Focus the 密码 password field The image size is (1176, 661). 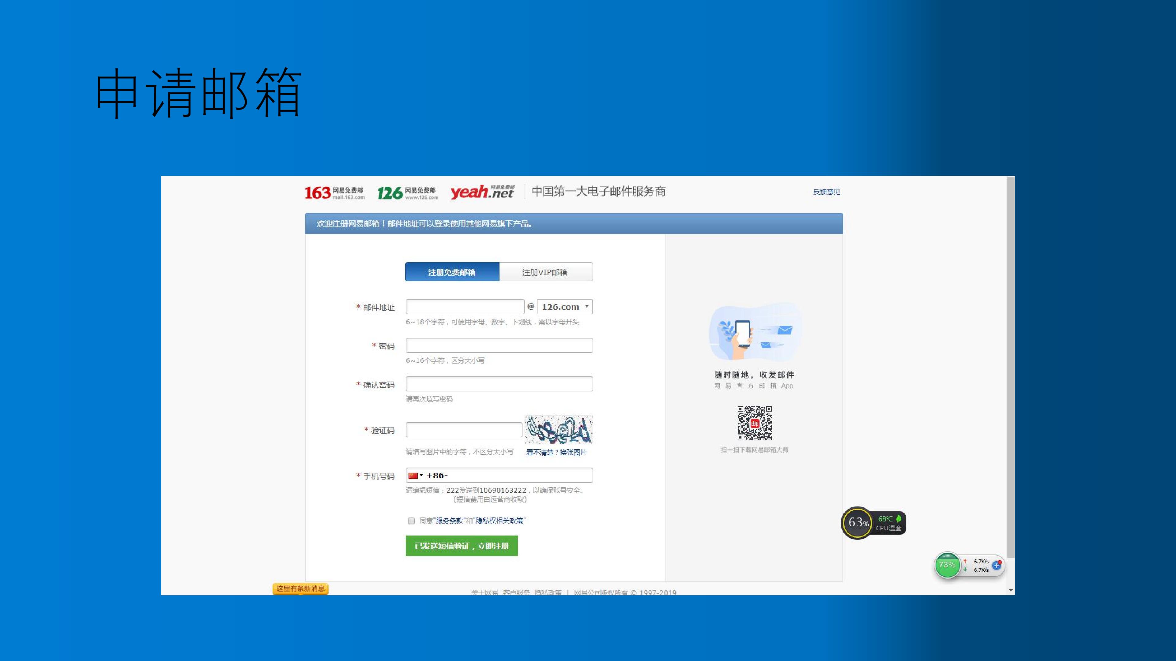pyautogui.click(x=499, y=345)
